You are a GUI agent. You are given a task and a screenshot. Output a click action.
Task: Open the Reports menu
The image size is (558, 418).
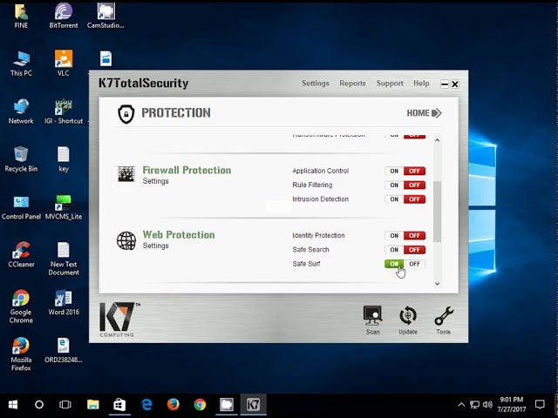click(352, 84)
